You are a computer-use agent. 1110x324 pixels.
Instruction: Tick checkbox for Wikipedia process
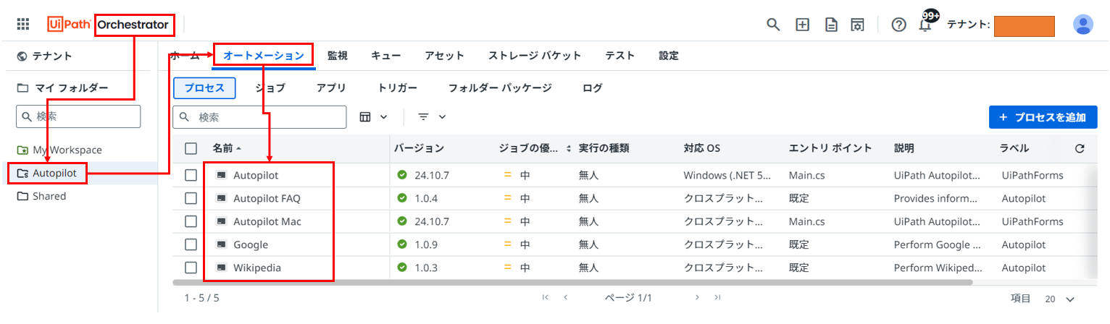(191, 268)
